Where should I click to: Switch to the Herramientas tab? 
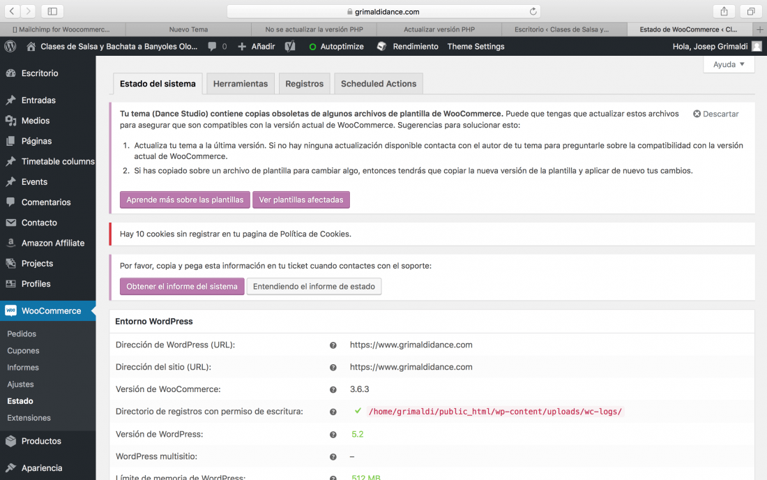click(x=241, y=84)
